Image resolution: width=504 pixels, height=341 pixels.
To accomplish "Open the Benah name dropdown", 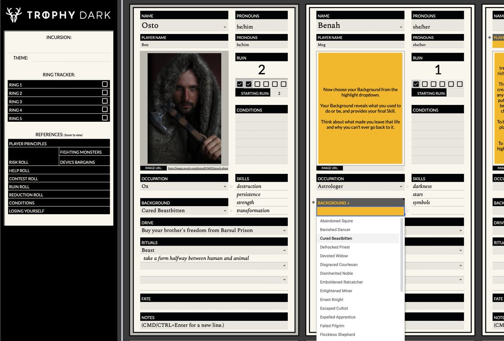I will [x=401, y=27].
